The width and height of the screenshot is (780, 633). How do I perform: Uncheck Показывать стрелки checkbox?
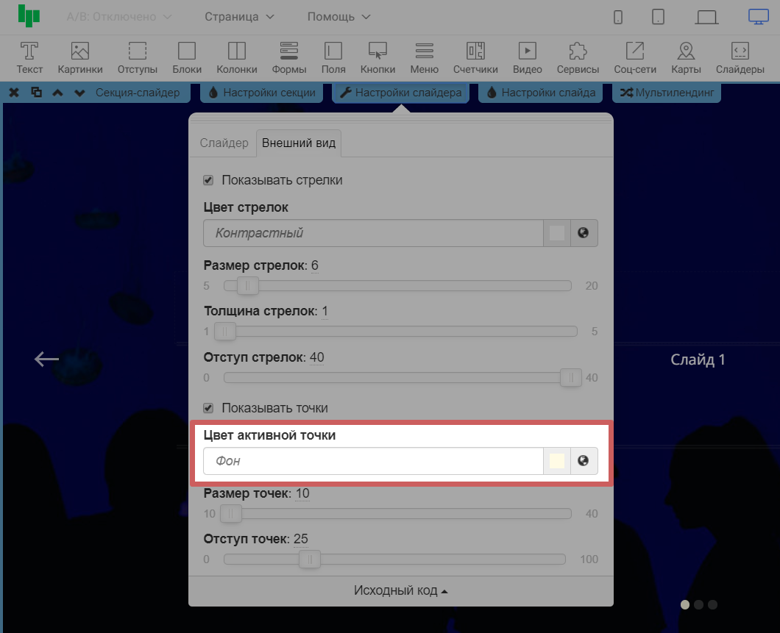pyautogui.click(x=208, y=180)
